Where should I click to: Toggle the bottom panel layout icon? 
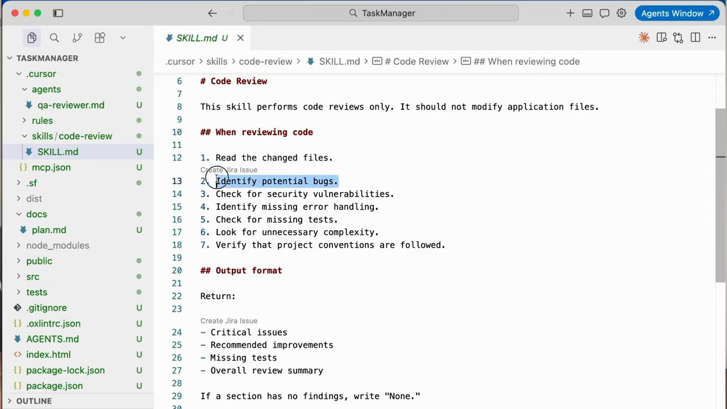[587, 13]
